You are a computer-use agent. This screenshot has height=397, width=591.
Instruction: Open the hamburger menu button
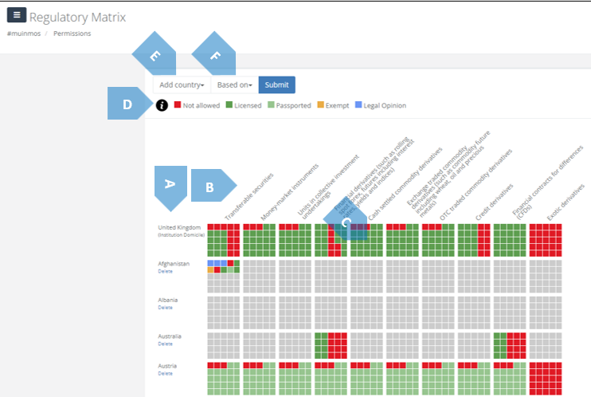coord(16,14)
